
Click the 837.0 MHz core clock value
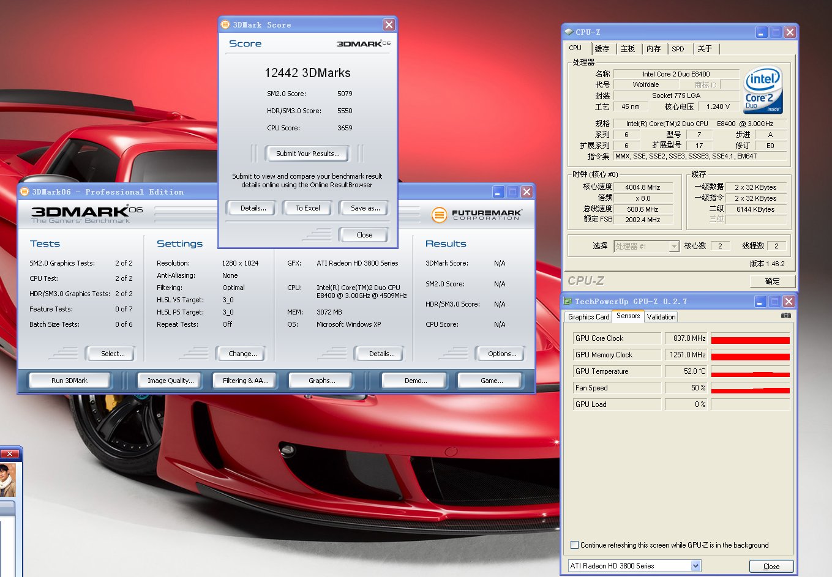pos(686,338)
